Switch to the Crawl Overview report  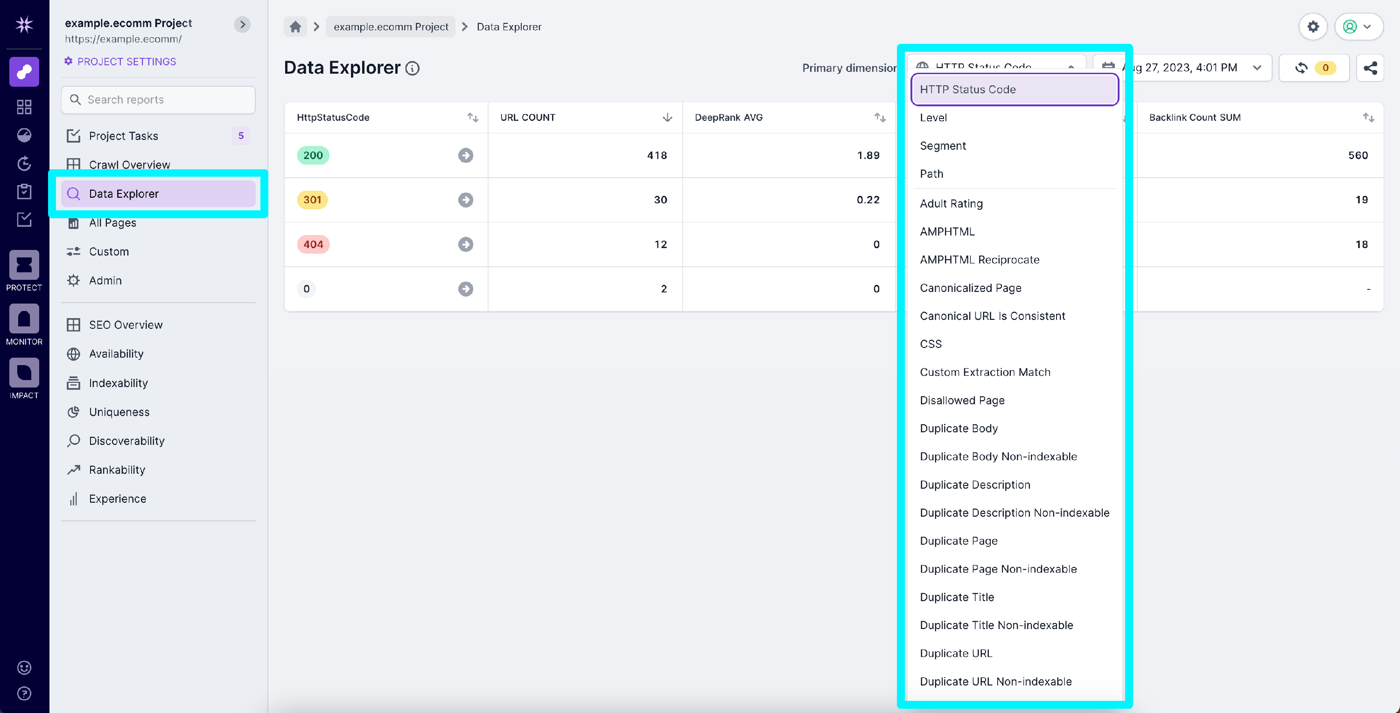(129, 164)
